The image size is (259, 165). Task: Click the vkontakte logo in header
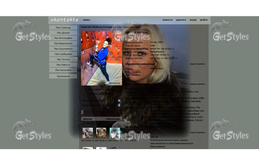tap(64, 20)
